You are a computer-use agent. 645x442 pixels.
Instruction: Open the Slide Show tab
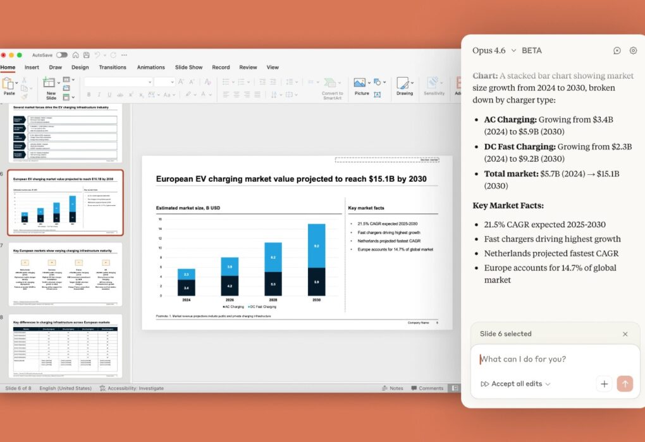tap(188, 68)
